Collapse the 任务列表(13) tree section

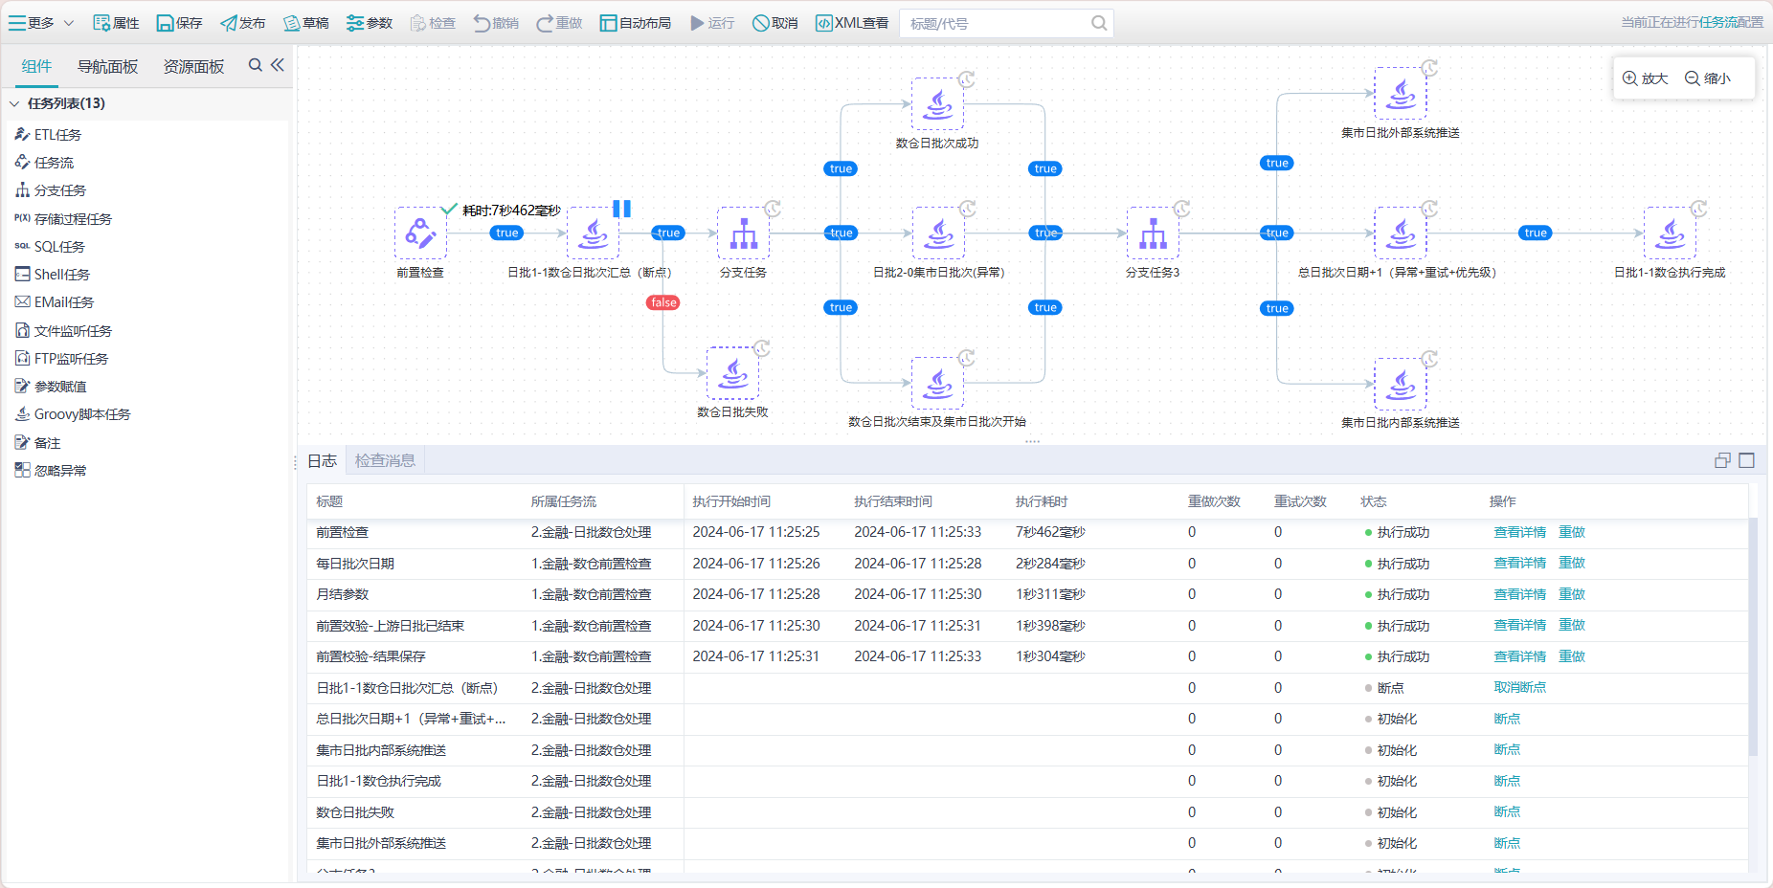[x=14, y=103]
